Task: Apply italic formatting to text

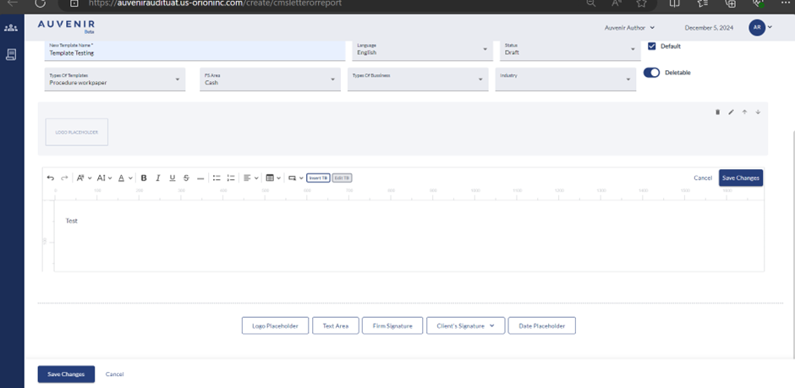Action: [x=158, y=178]
